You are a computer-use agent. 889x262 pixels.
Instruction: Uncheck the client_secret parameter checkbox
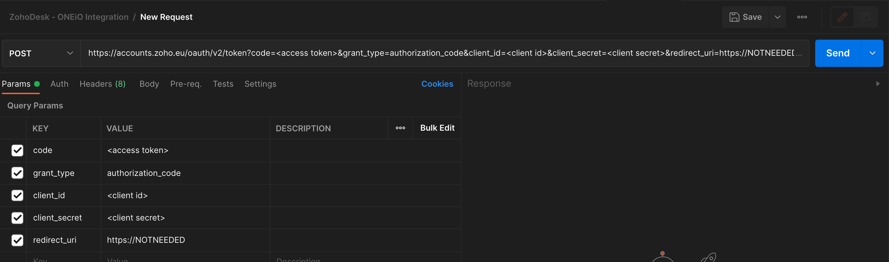click(17, 217)
